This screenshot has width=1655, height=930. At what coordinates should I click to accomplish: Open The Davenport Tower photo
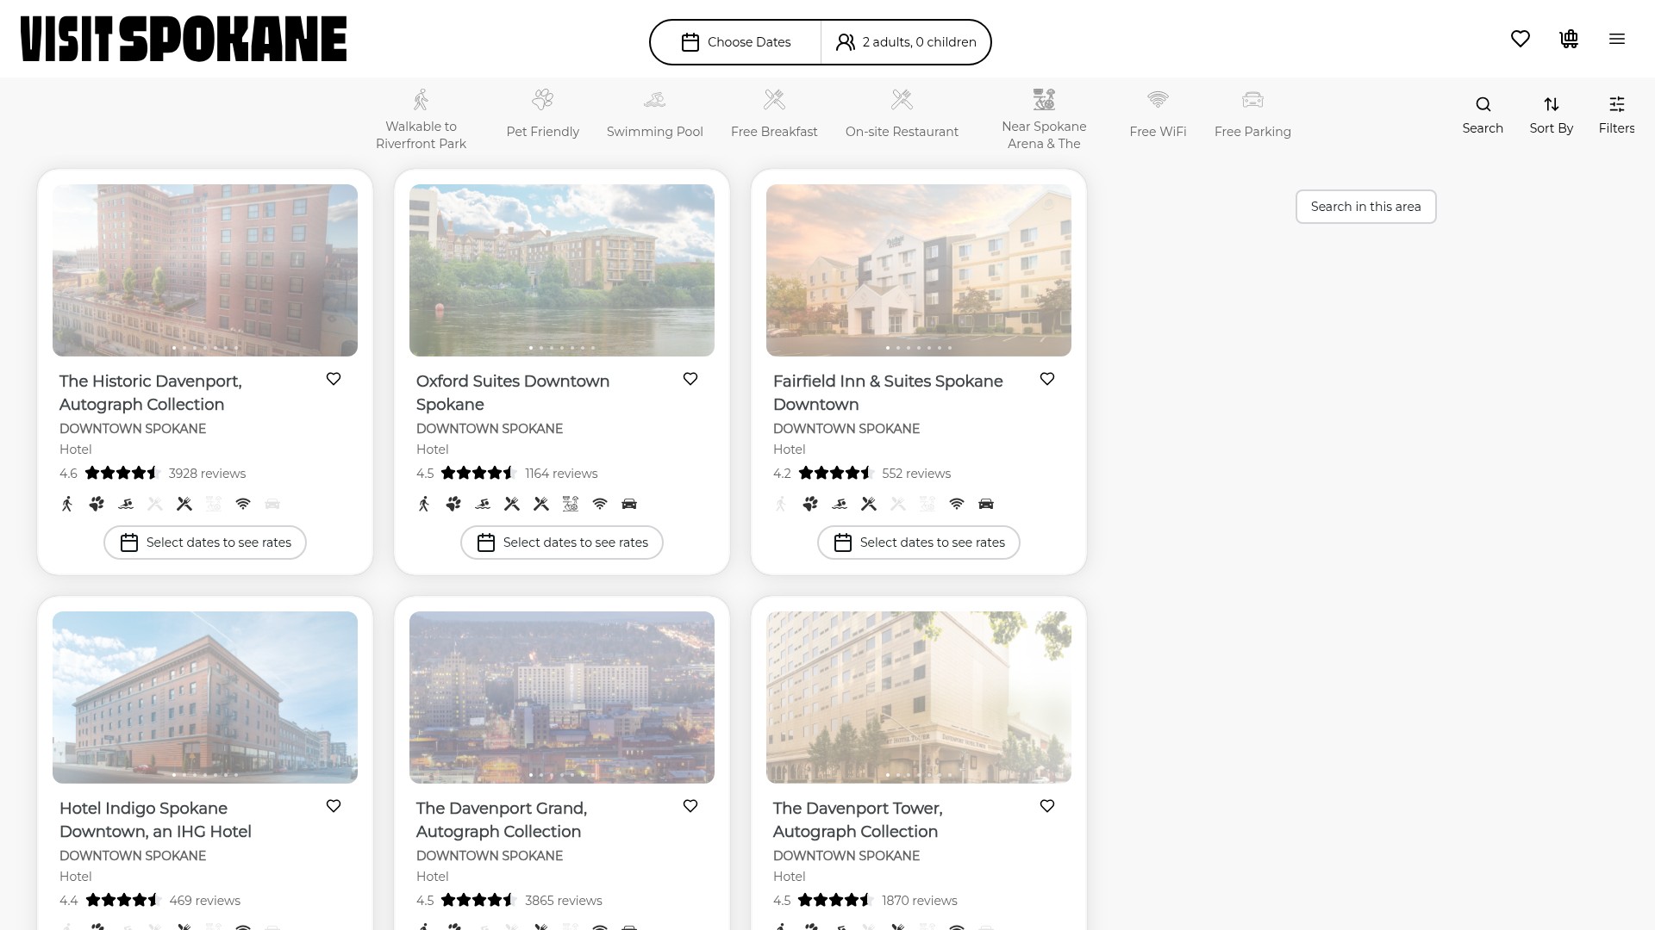(919, 697)
